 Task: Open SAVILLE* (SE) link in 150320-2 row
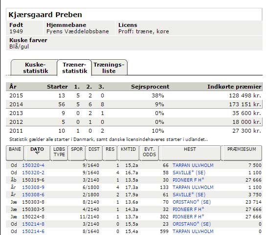(x=189, y=173)
